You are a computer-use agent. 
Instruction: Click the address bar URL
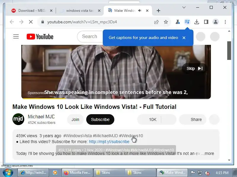coord(82,22)
